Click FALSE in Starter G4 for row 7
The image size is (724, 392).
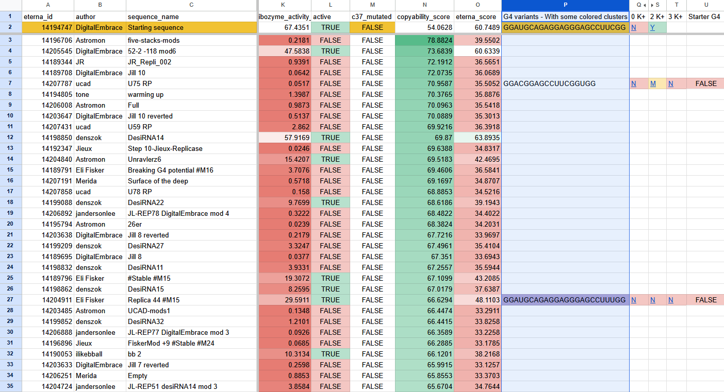705,83
